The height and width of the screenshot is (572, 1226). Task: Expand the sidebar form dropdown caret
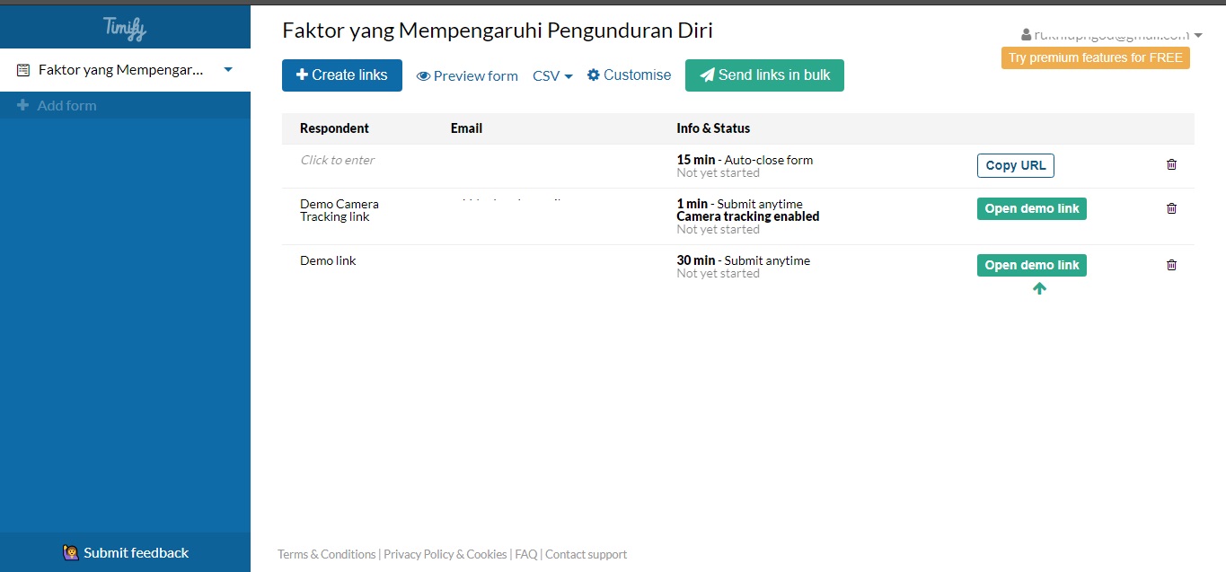[x=228, y=69]
